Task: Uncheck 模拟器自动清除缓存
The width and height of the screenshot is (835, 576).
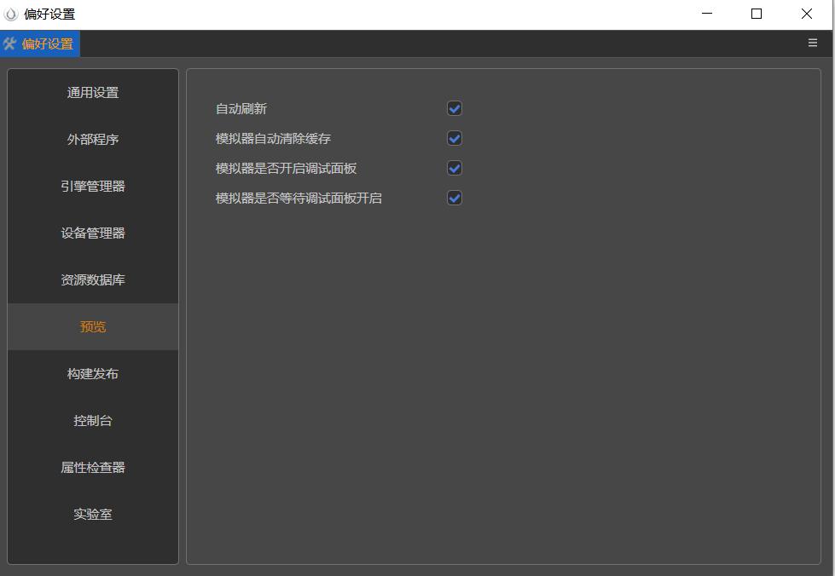Action: [455, 138]
